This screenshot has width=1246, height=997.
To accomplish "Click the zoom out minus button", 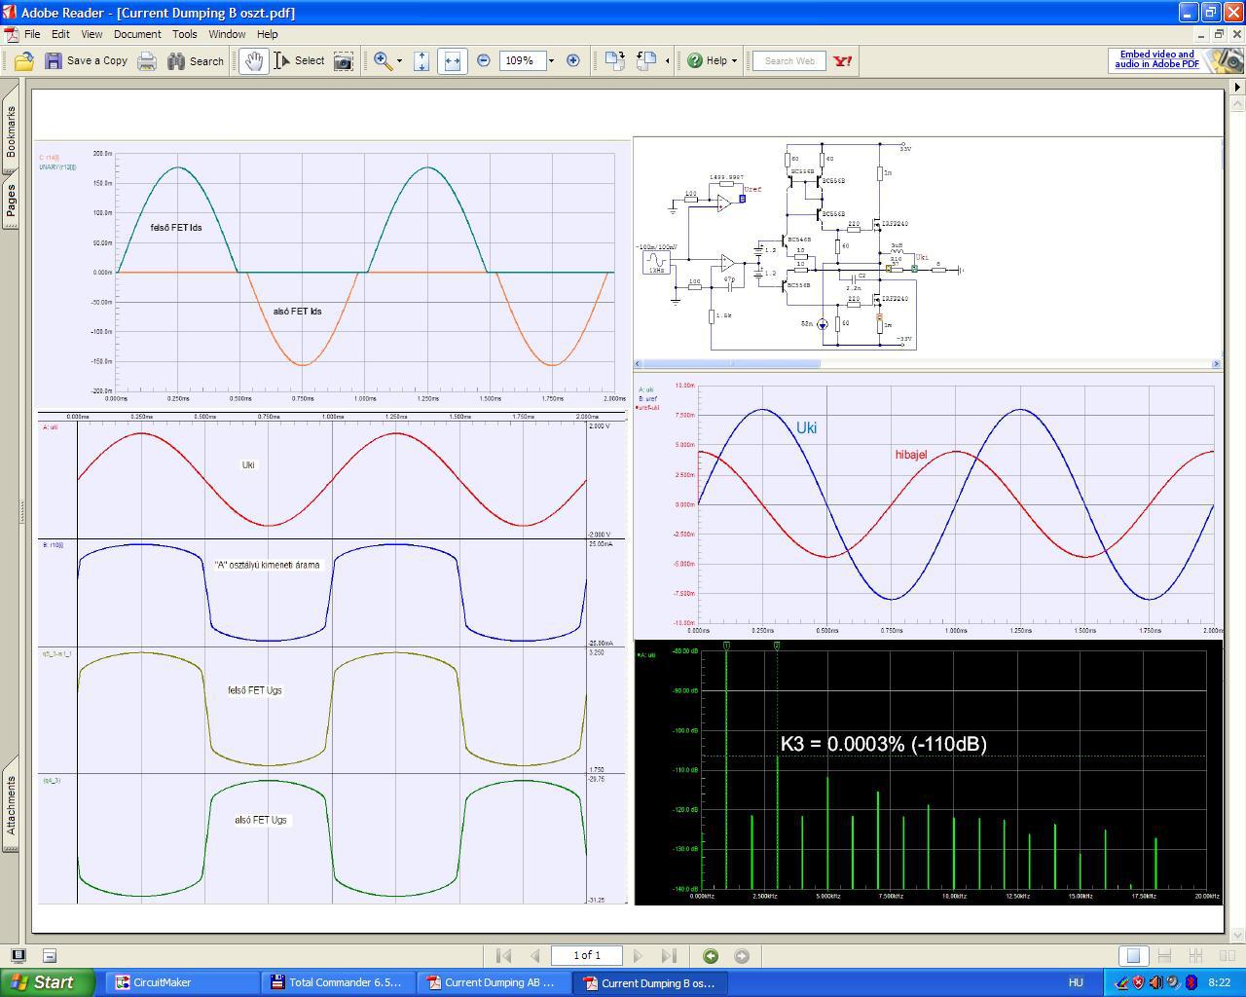I will [x=484, y=60].
